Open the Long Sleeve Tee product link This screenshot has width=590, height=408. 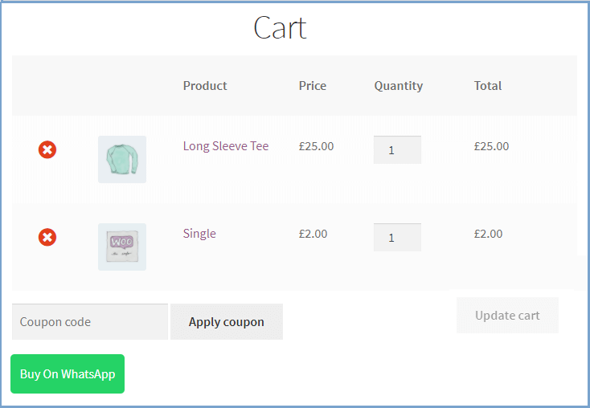tap(226, 146)
